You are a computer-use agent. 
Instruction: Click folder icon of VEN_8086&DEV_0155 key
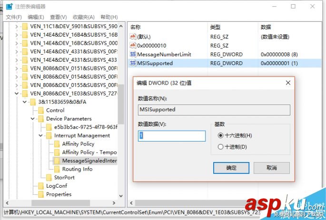point(25,85)
